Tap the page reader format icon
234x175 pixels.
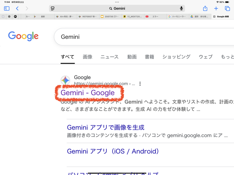point(53,8)
